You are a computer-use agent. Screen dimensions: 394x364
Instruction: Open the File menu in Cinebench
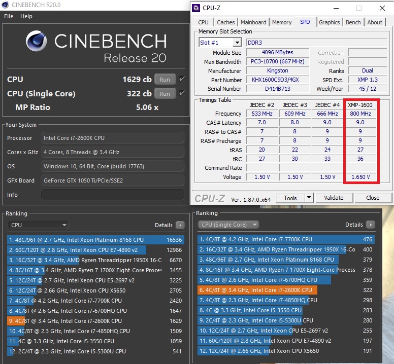(x=9, y=16)
